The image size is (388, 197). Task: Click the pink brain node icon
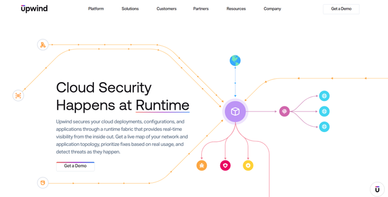point(284,111)
